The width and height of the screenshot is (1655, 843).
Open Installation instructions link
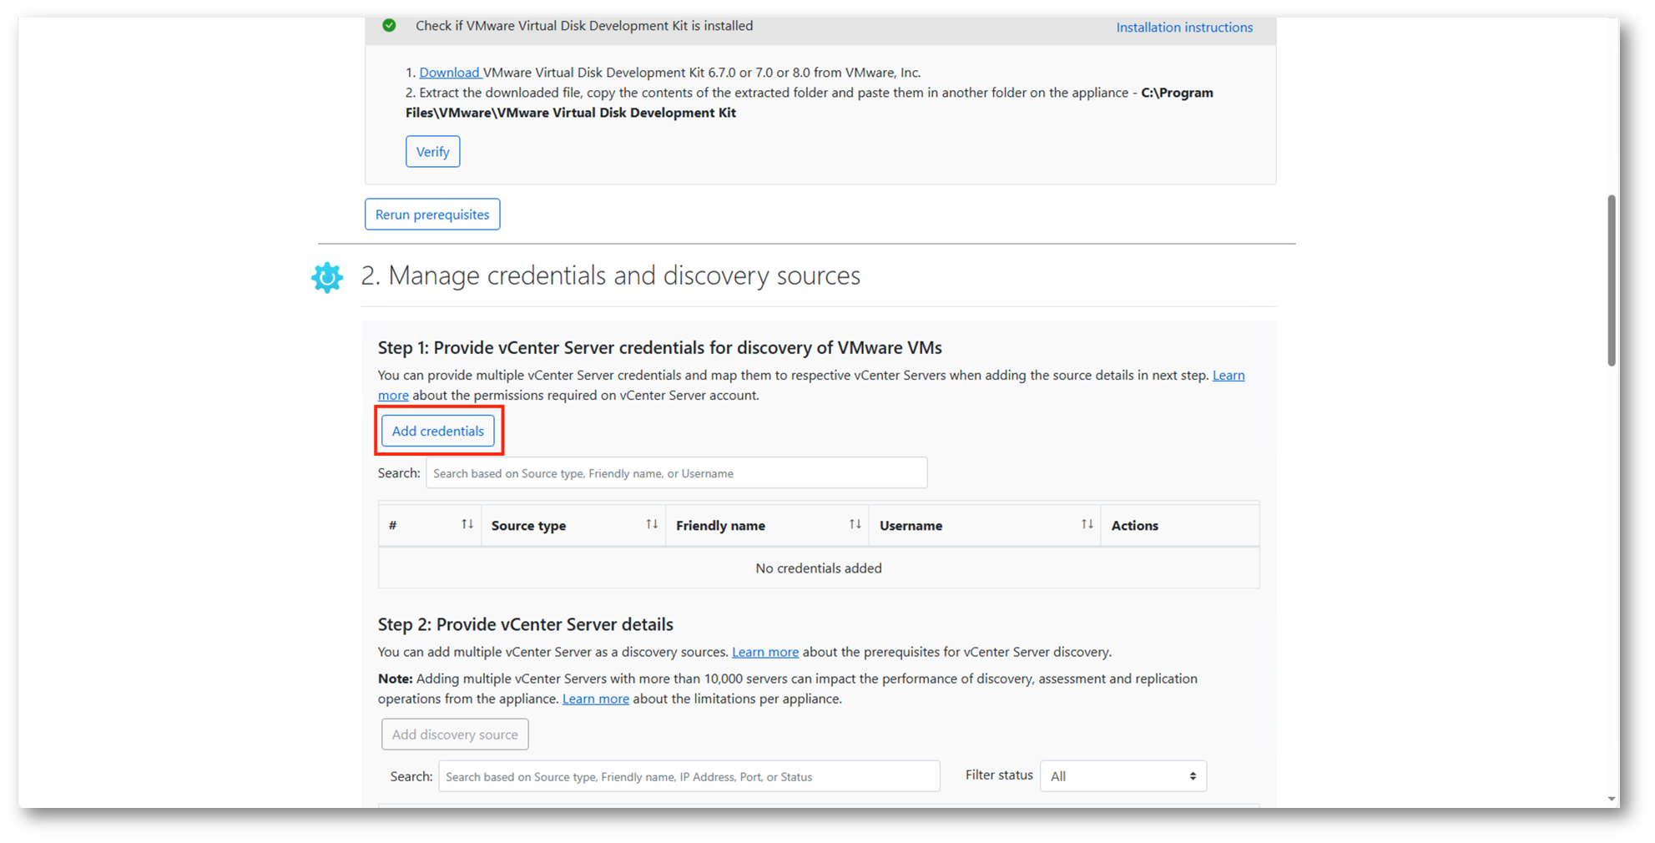(x=1183, y=28)
